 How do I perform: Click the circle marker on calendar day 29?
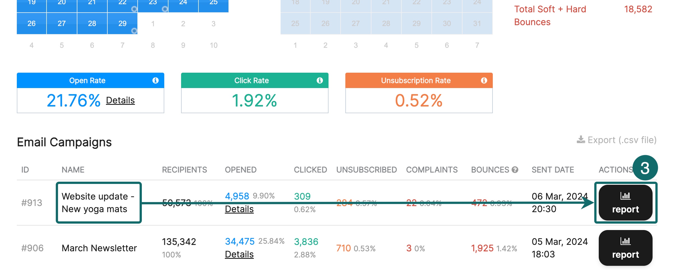(x=134, y=31)
